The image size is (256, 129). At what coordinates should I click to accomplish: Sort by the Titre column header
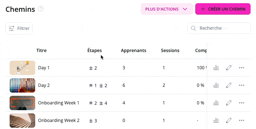click(x=42, y=50)
